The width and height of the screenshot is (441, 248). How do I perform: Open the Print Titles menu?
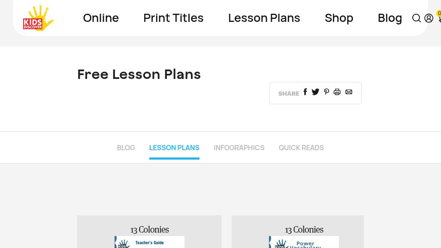[x=173, y=18]
